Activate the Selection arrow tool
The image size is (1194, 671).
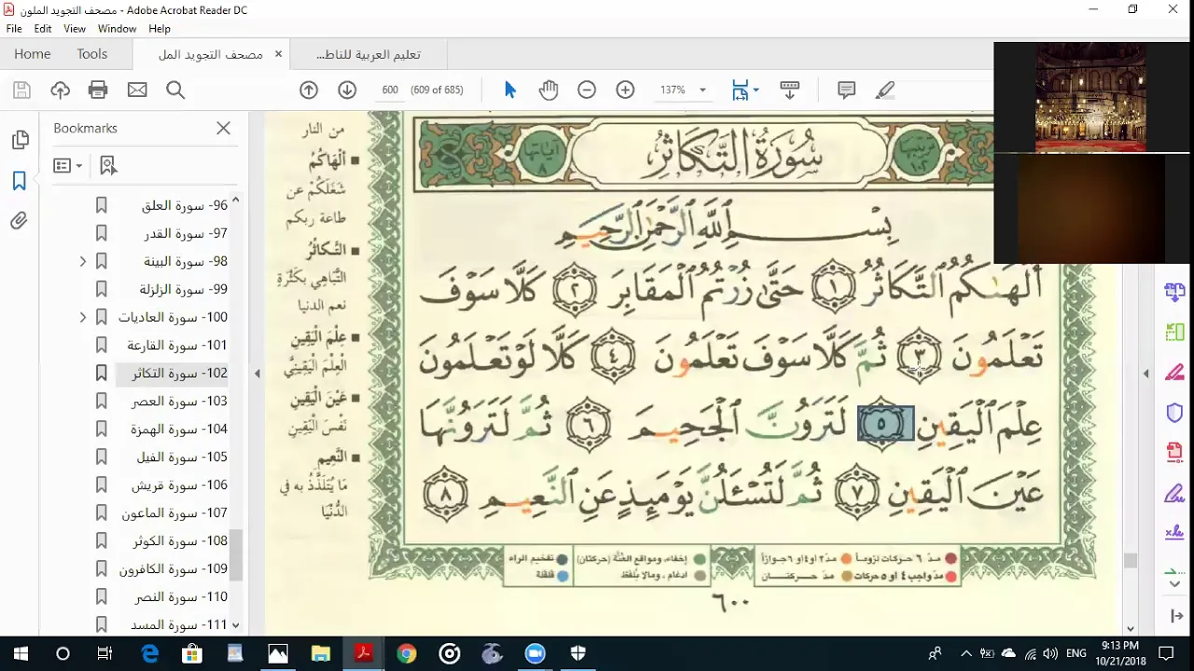pos(510,89)
